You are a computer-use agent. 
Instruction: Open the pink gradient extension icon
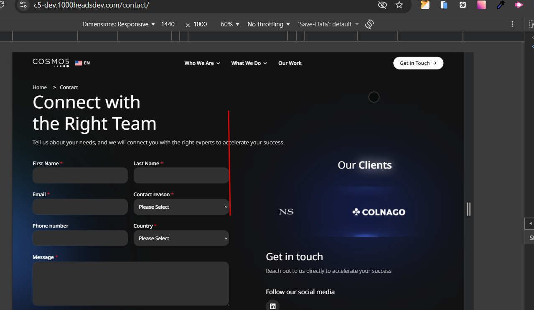[x=481, y=5]
